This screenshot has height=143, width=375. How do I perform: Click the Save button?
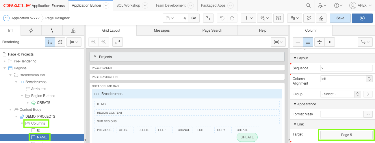tap(340, 18)
